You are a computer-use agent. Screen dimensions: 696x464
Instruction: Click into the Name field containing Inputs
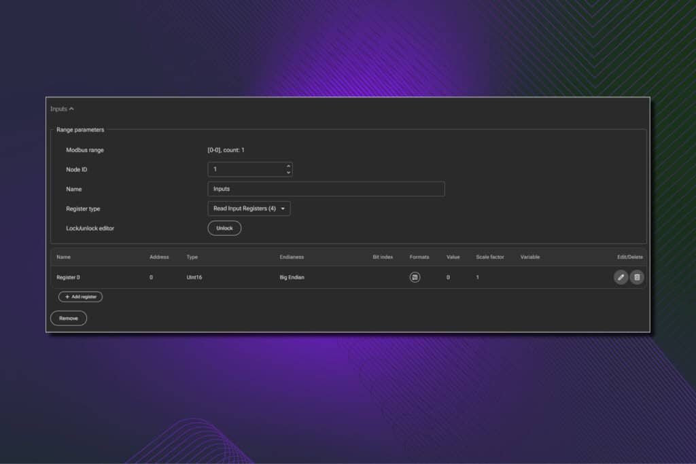[326, 189]
